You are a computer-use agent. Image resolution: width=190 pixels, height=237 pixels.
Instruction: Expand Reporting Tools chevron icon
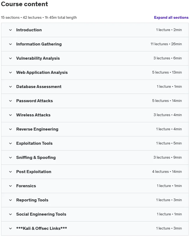click(10, 200)
